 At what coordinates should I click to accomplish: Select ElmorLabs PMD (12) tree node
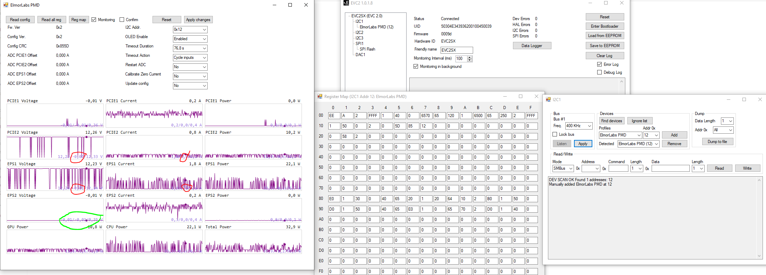pyautogui.click(x=376, y=27)
